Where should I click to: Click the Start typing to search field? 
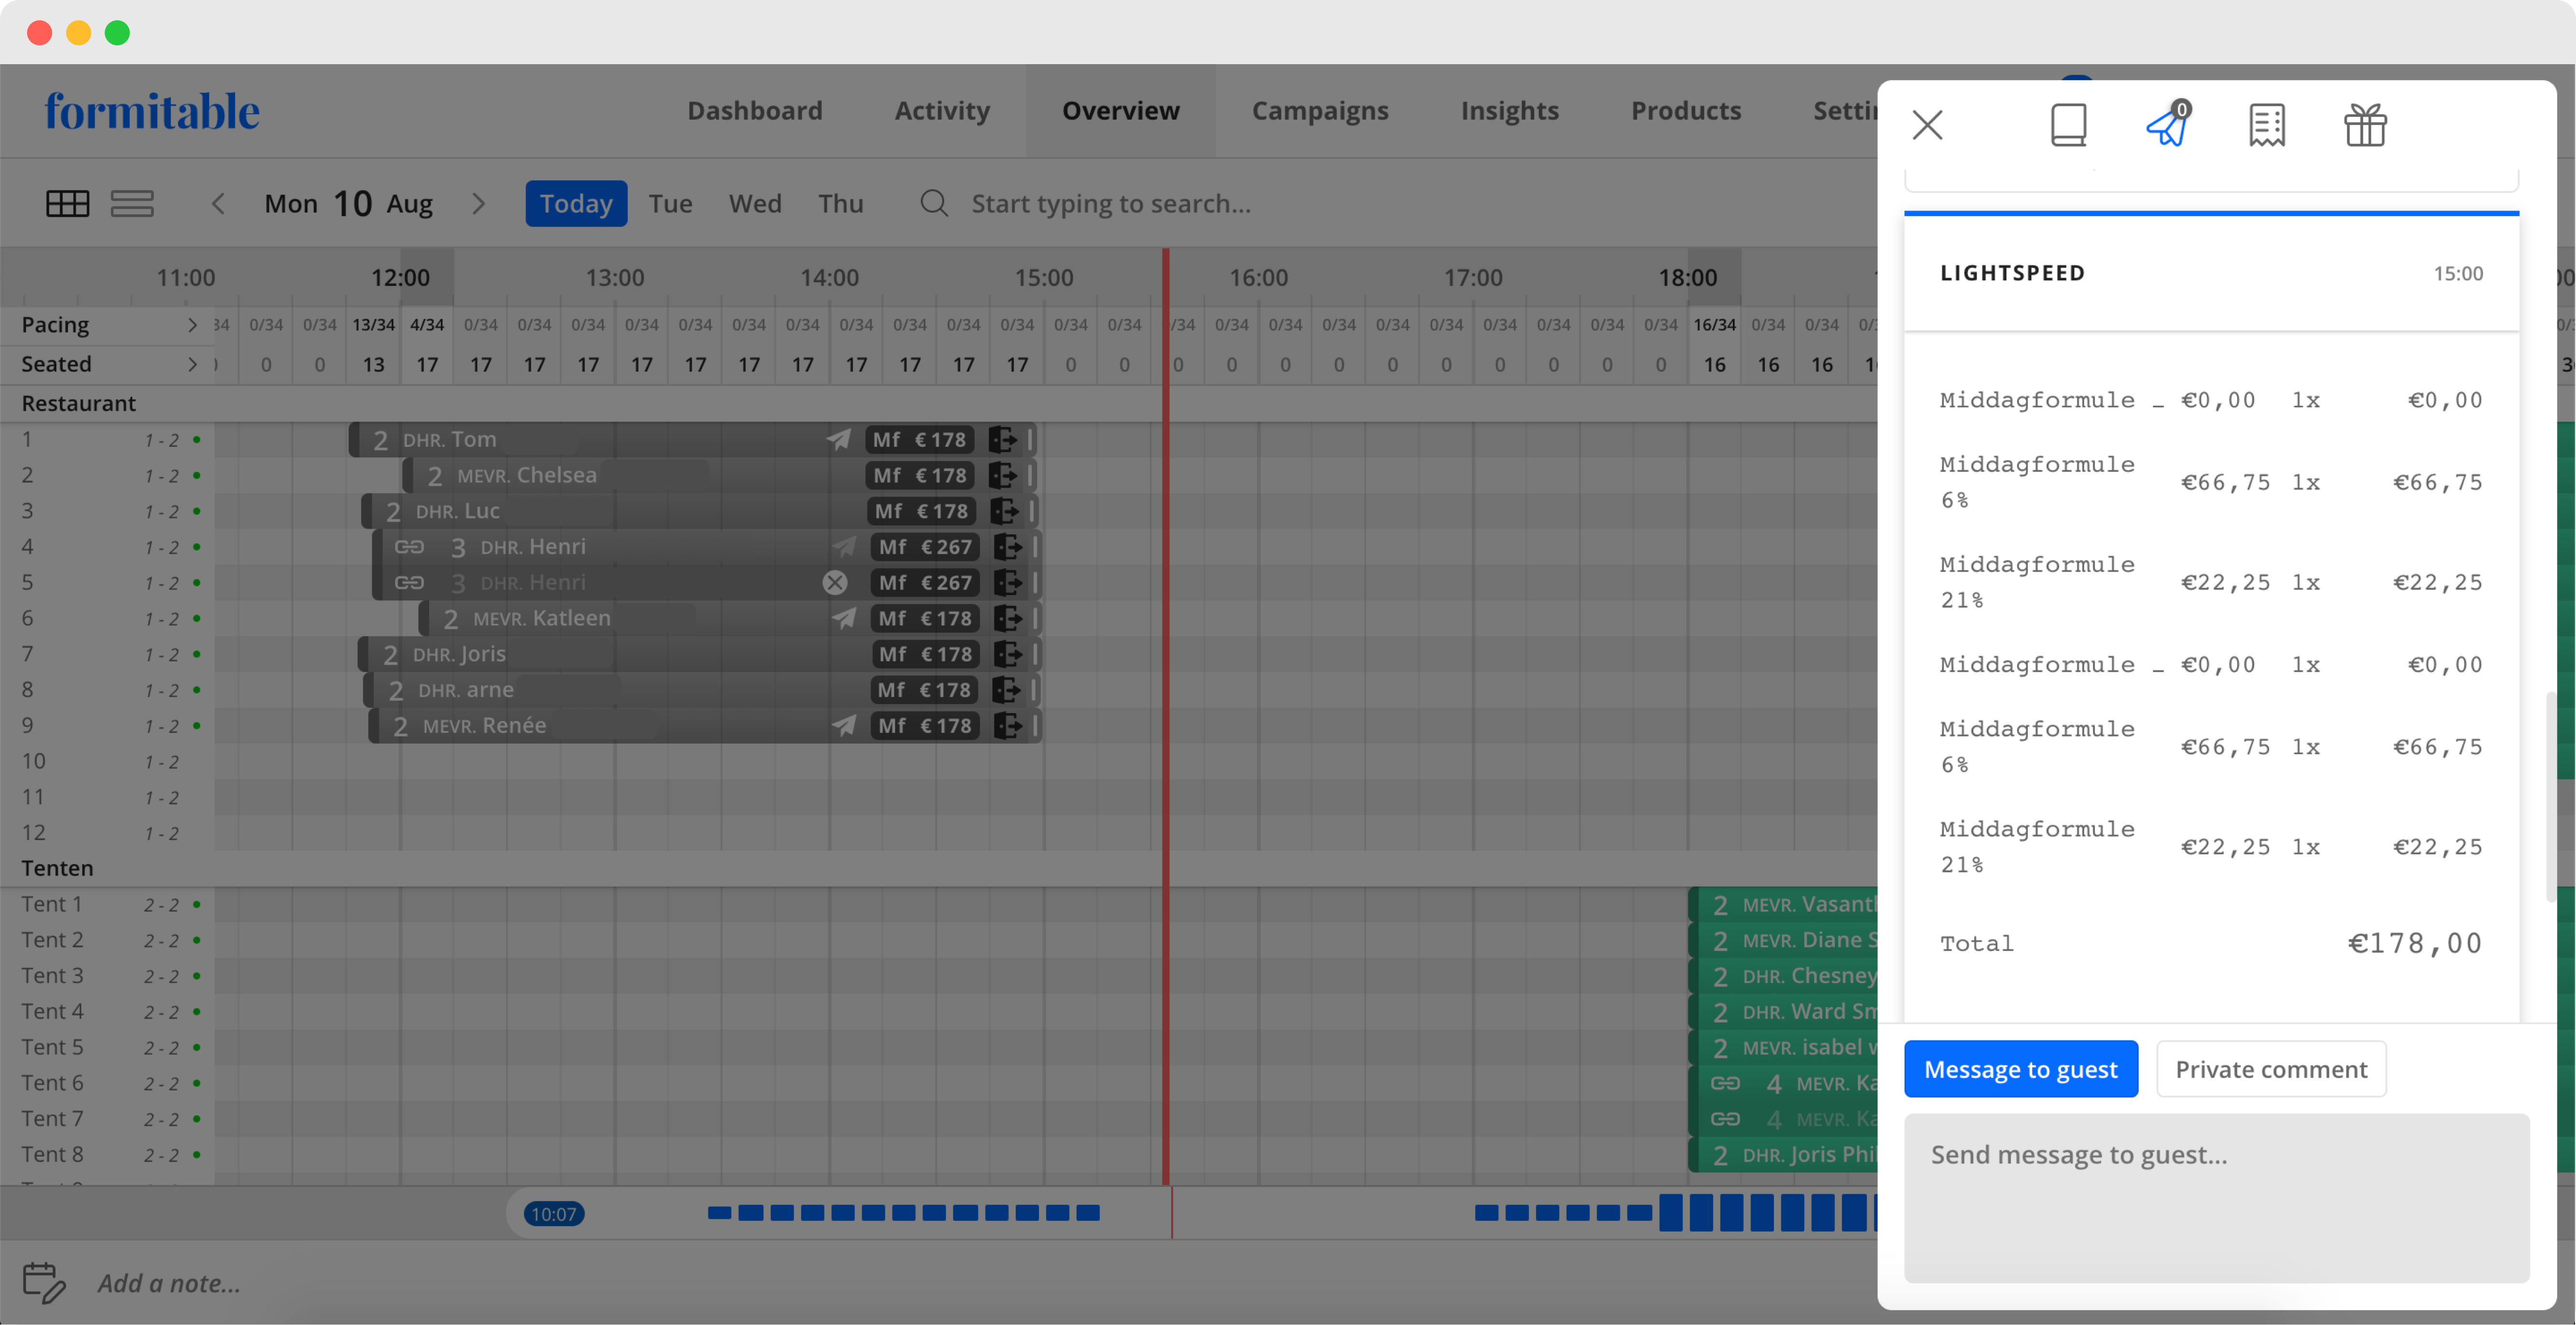[x=1111, y=203]
